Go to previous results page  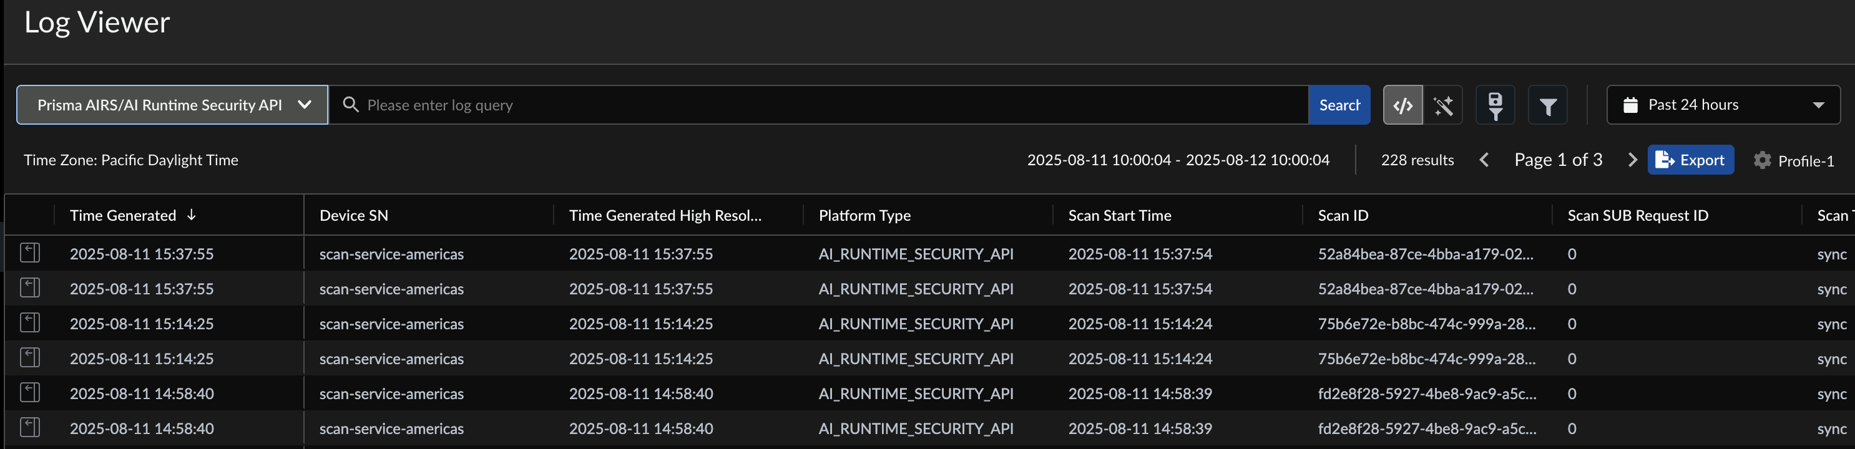pos(1484,160)
